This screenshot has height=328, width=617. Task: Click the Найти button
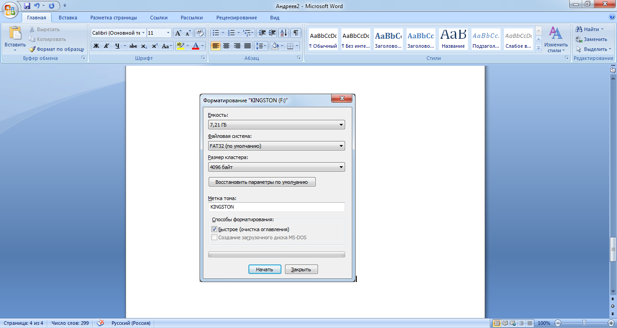click(x=589, y=29)
